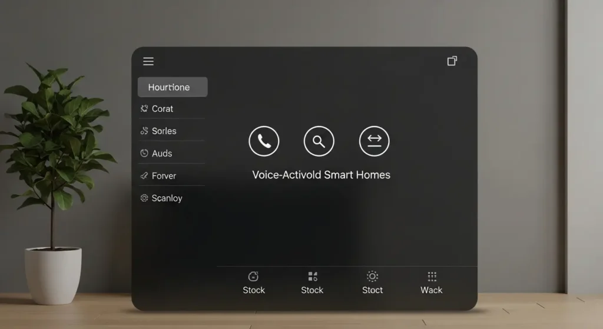Select the Forver menu item
The width and height of the screenshot is (603, 329).
coord(164,176)
